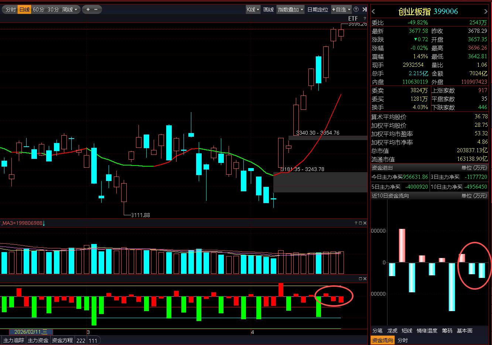Open the 周线 period dropdown

(x=70, y=10)
